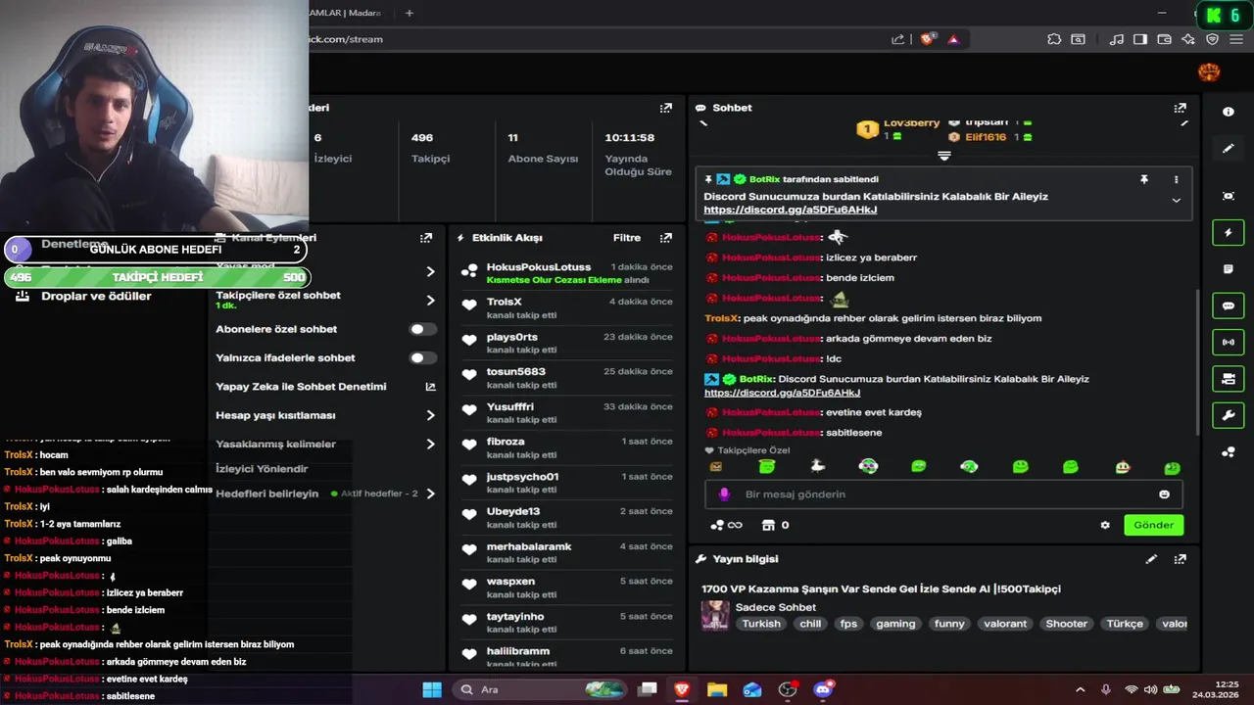
Task: Open a new browser tab with plus
Action: (x=410, y=13)
